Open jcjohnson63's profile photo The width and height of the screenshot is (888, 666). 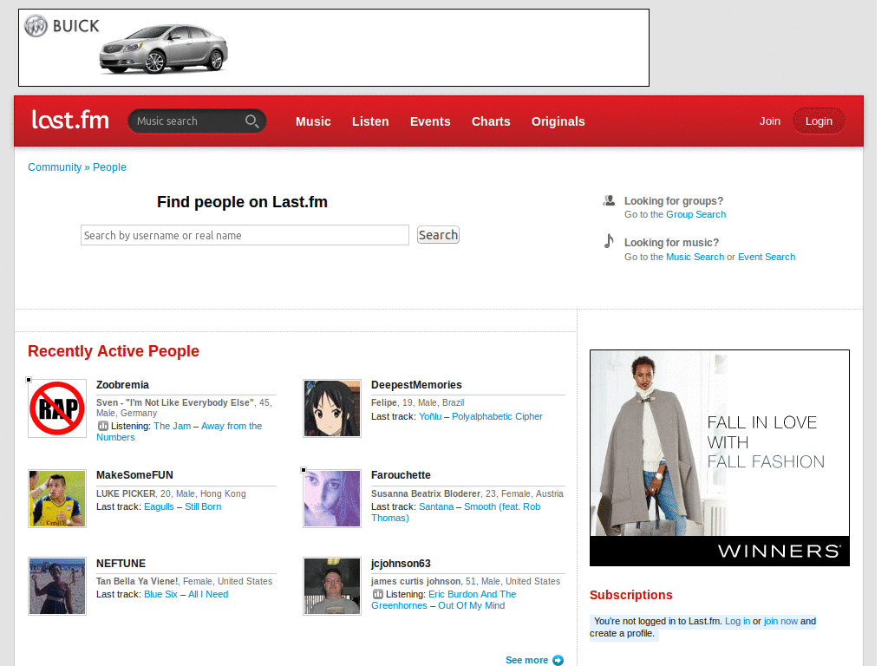332,586
